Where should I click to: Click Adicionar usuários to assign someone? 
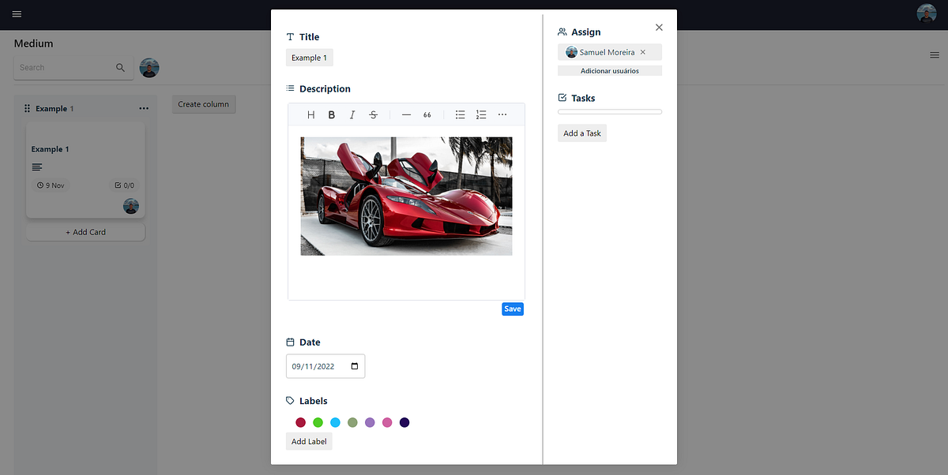point(609,70)
